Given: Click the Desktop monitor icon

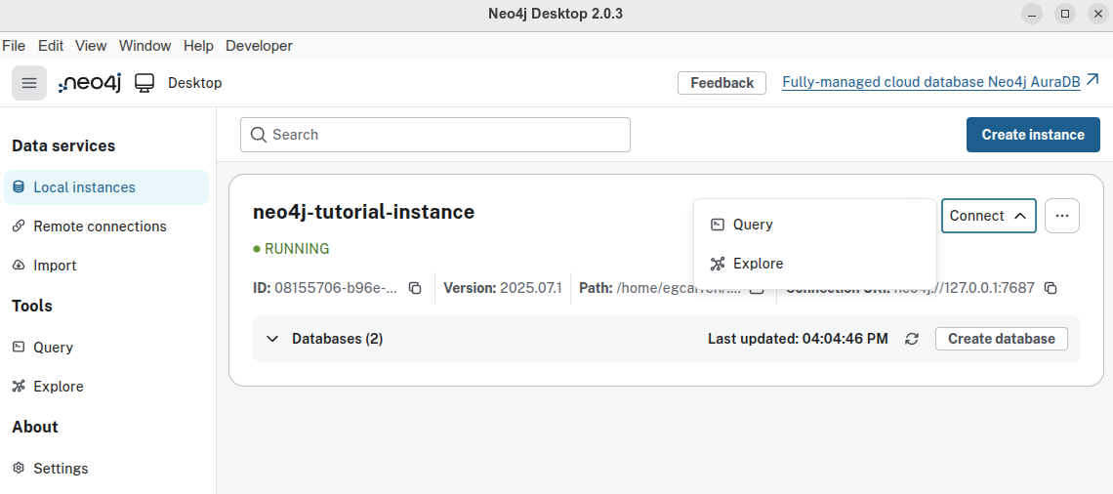Looking at the screenshot, I should click(145, 83).
